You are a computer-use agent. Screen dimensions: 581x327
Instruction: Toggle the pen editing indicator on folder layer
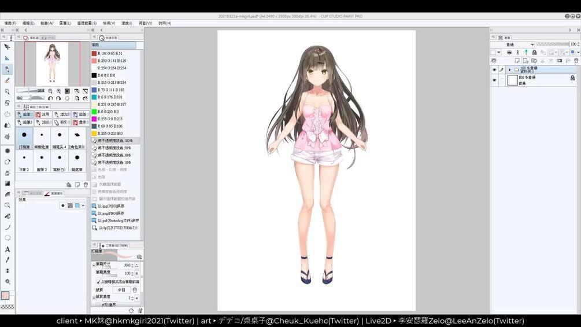[502, 69]
